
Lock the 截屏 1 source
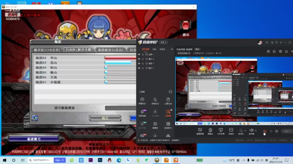(143, 63)
